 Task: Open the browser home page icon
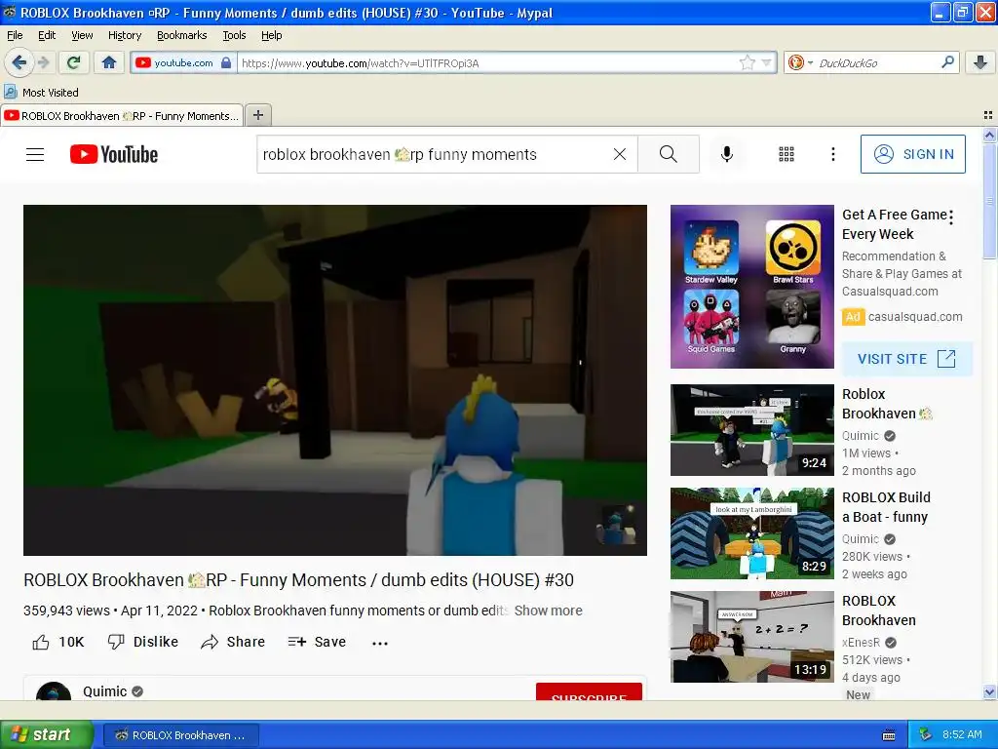[109, 62]
